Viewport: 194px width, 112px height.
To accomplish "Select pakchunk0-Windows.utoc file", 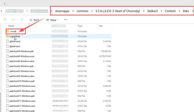I will 22,61.
